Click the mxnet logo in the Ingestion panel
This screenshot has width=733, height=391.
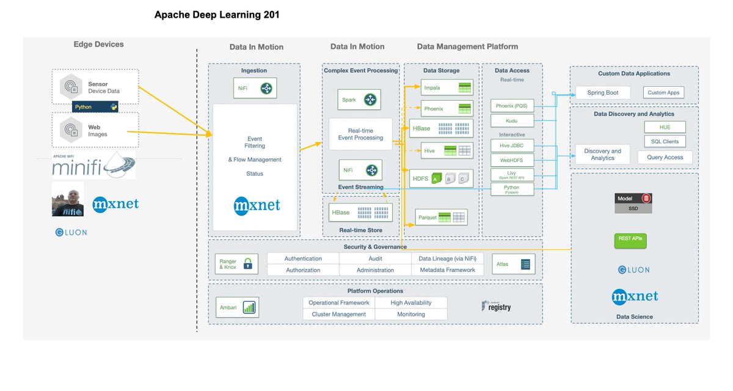(257, 205)
